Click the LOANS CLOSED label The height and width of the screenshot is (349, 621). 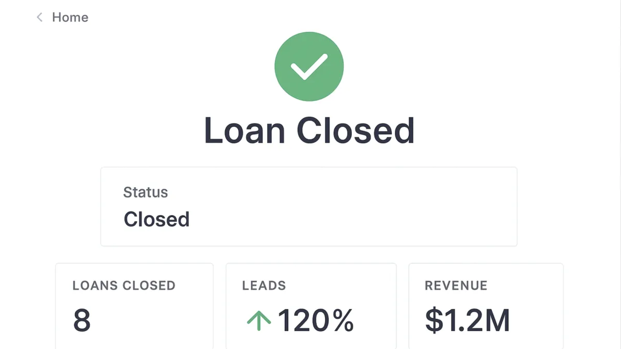tap(124, 285)
